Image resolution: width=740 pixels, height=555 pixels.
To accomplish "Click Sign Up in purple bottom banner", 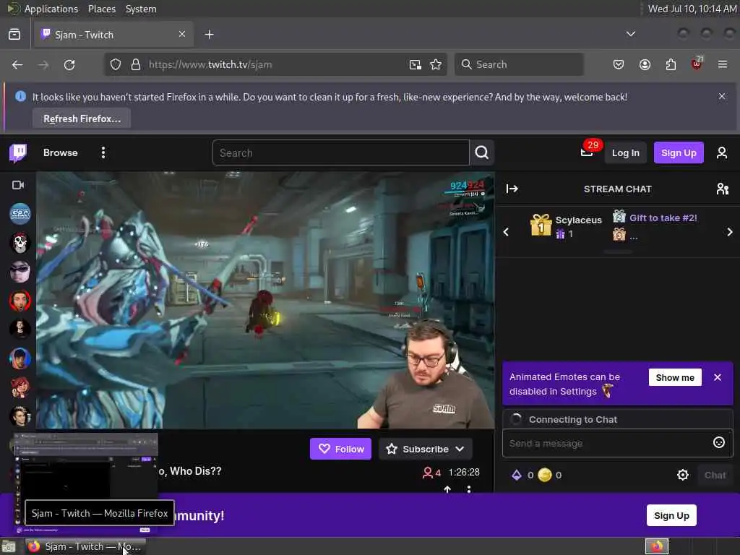I will point(671,515).
